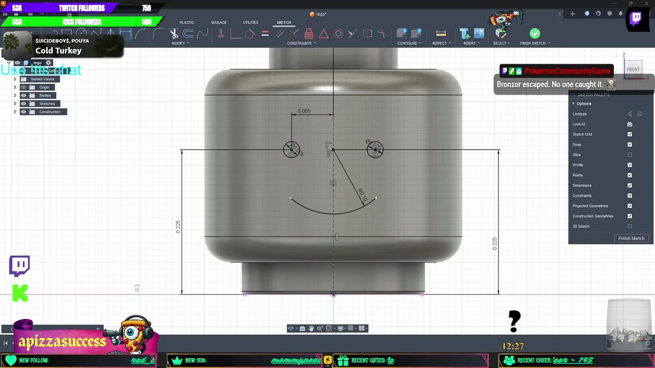
Task: Switch to the Sketch tab
Action: click(283, 22)
